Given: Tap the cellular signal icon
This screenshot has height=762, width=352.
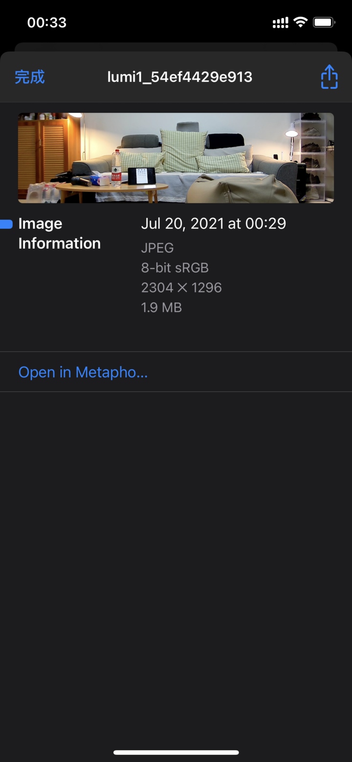Looking at the screenshot, I should point(280,22).
